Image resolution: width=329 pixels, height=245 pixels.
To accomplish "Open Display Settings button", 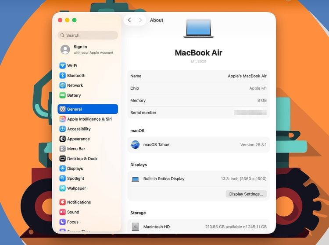I will pos(246,194).
